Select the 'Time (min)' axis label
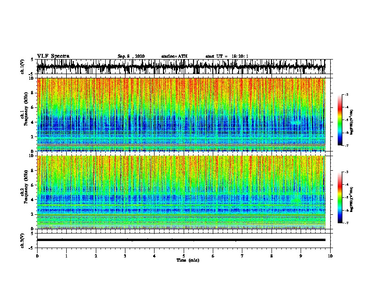This screenshot has width=372, height=287. click(188, 260)
